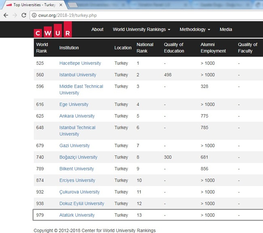Expand the Methodology dropdown

point(195,30)
